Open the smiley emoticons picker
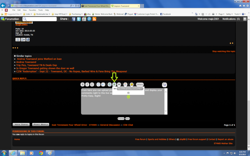 click(x=132, y=85)
